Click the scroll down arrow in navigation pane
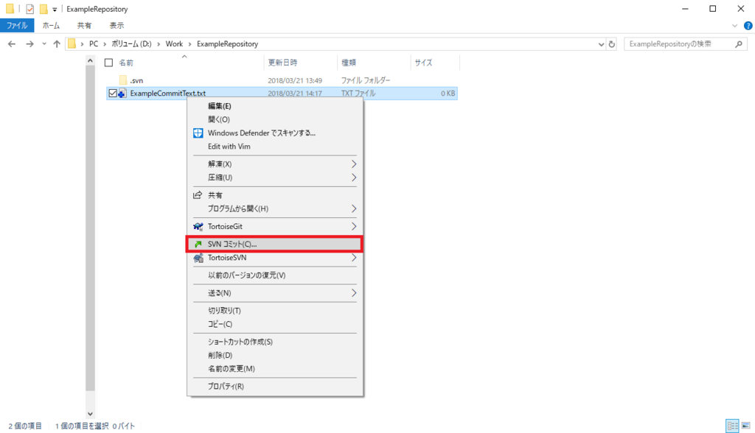The height and width of the screenshot is (433, 755). [x=90, y=414]
